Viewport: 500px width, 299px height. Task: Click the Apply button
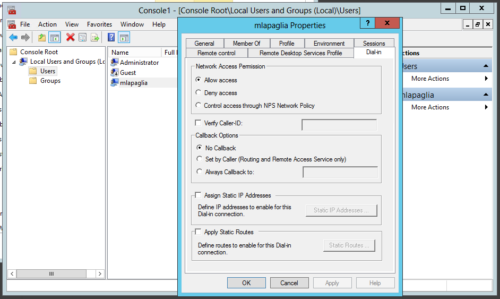[x=332, y=283]
